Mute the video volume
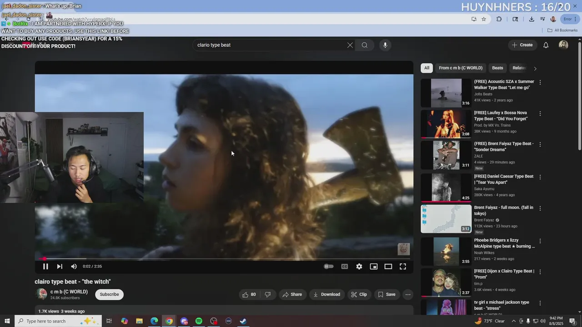 (74, 267)
